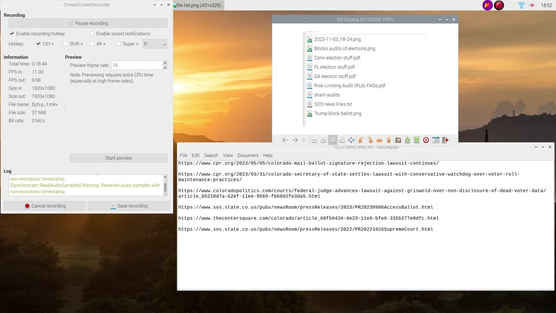Open the Flameshot tray icon
The image size is (556, 313).
487,5
